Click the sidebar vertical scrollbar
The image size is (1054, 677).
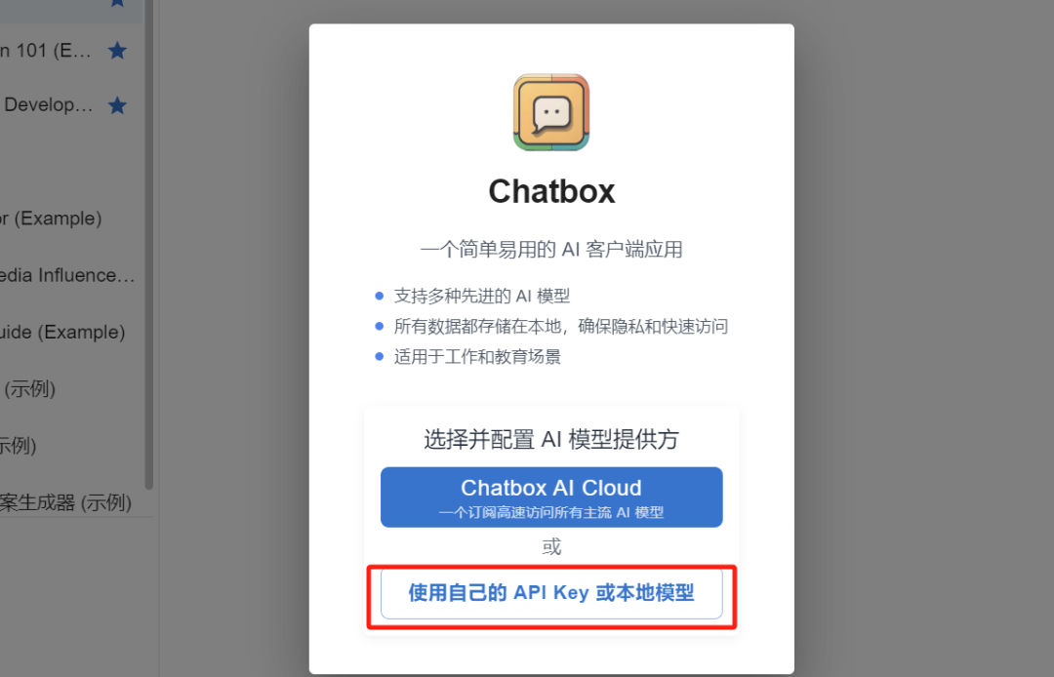(x=149, y=245)
